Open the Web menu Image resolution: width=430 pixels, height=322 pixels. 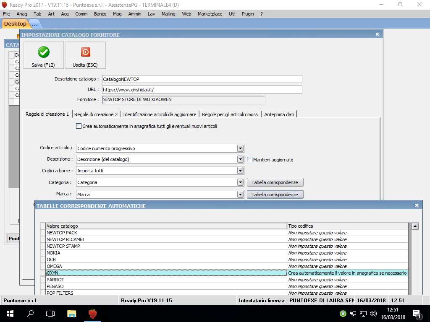coord(186,14)
